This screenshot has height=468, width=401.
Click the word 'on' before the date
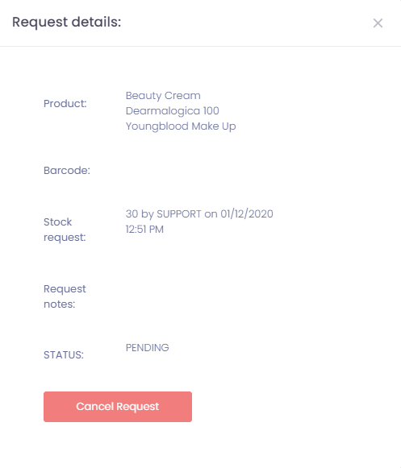[211, 214]
